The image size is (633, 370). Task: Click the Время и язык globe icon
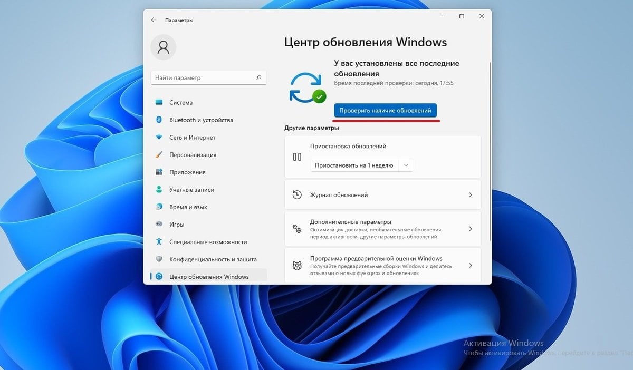(159, 207)
